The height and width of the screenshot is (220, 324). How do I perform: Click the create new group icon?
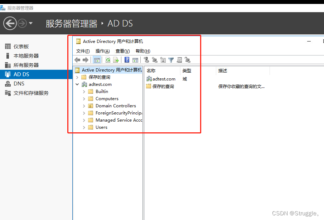[x=155, y=60]
